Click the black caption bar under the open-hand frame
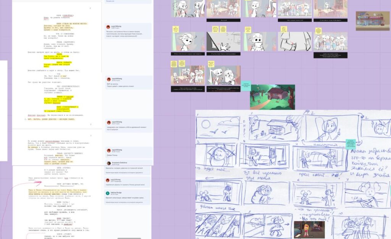Viewport: 391px width, 239px height. tap(223, 54)
